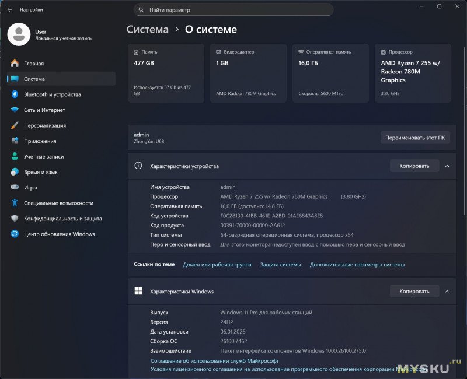This screenshot has height=379, width=467.
Task: Open Игры settings page
Action: pos(30,188)
